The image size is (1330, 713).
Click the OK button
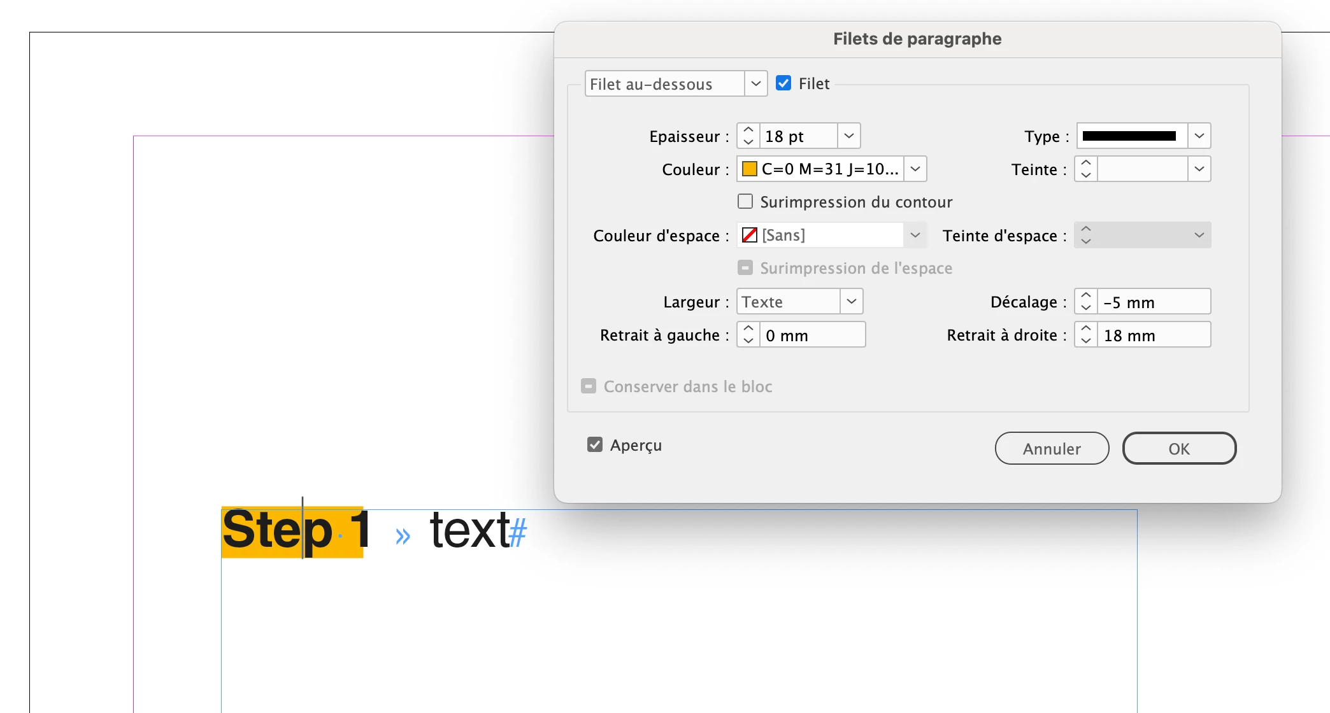coord(1179,449)
